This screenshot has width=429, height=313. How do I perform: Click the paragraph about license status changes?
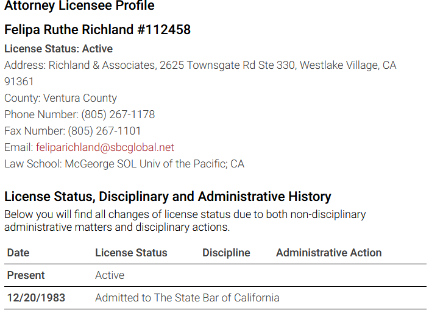tap(185, 221)
